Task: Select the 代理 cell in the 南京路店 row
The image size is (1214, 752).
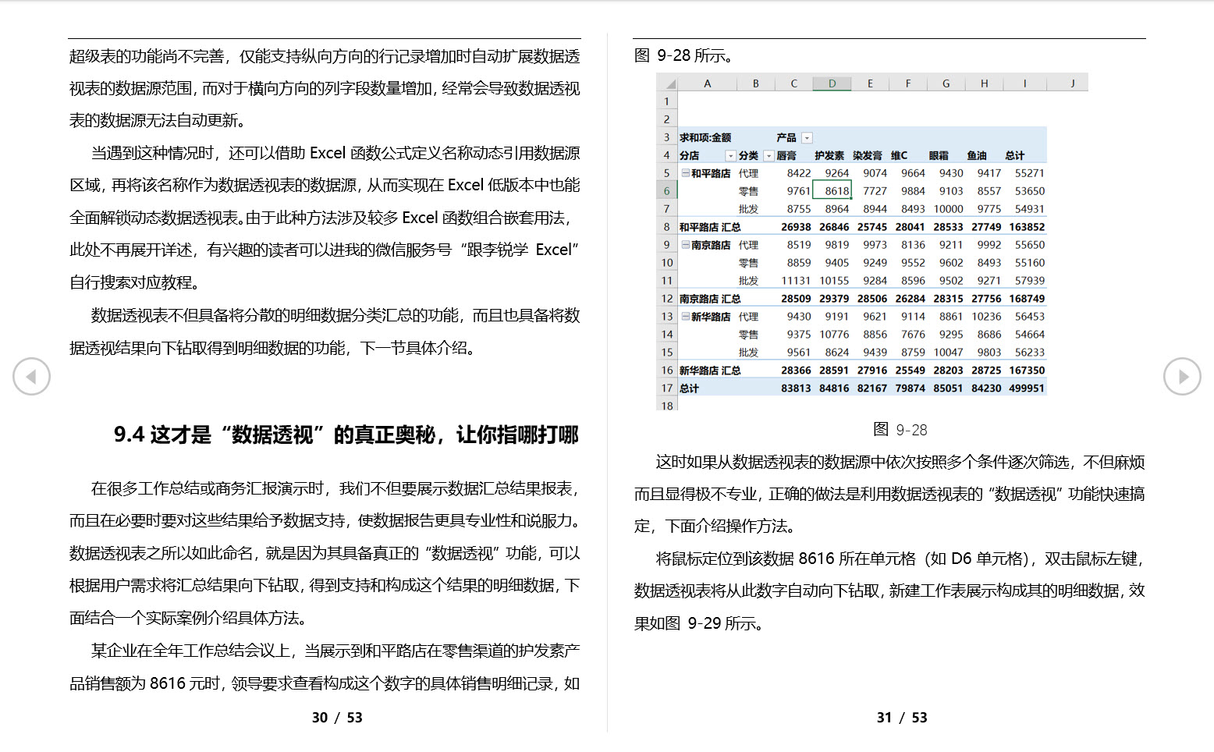Action: click(748, 245)
